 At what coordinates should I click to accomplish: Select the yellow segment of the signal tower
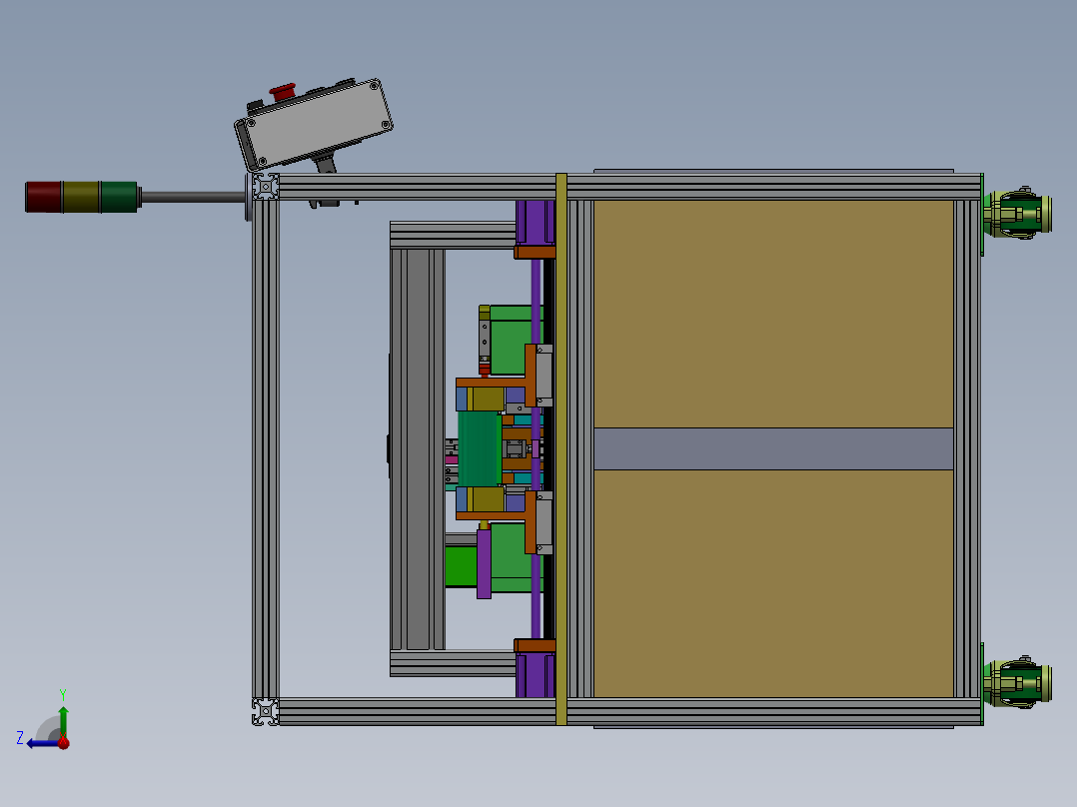tap(81, 196)
